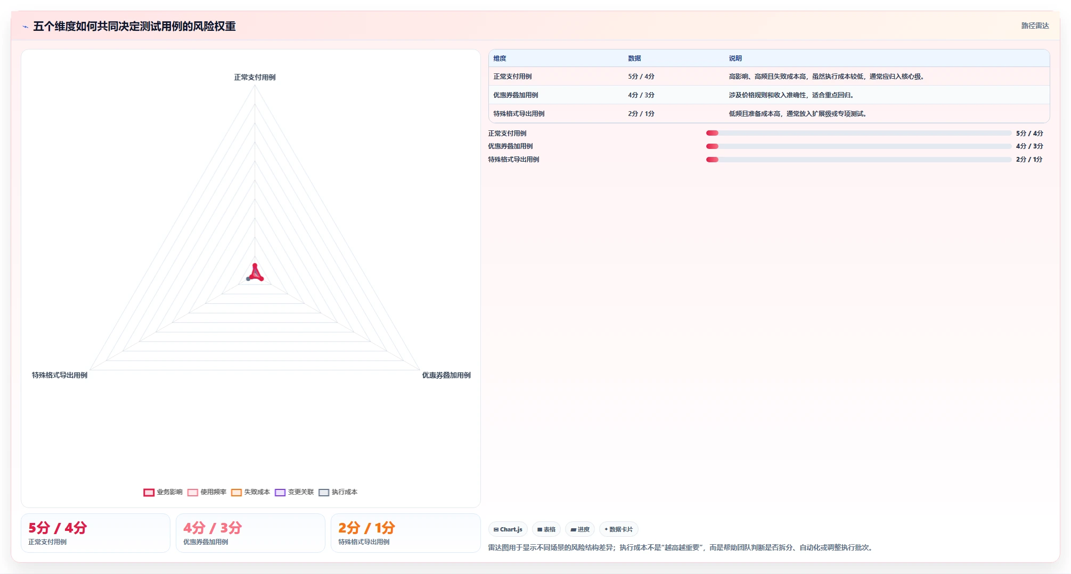Click the 维度 column header
The height and width of the screenshot is (574, 1071).
(500, 59)
